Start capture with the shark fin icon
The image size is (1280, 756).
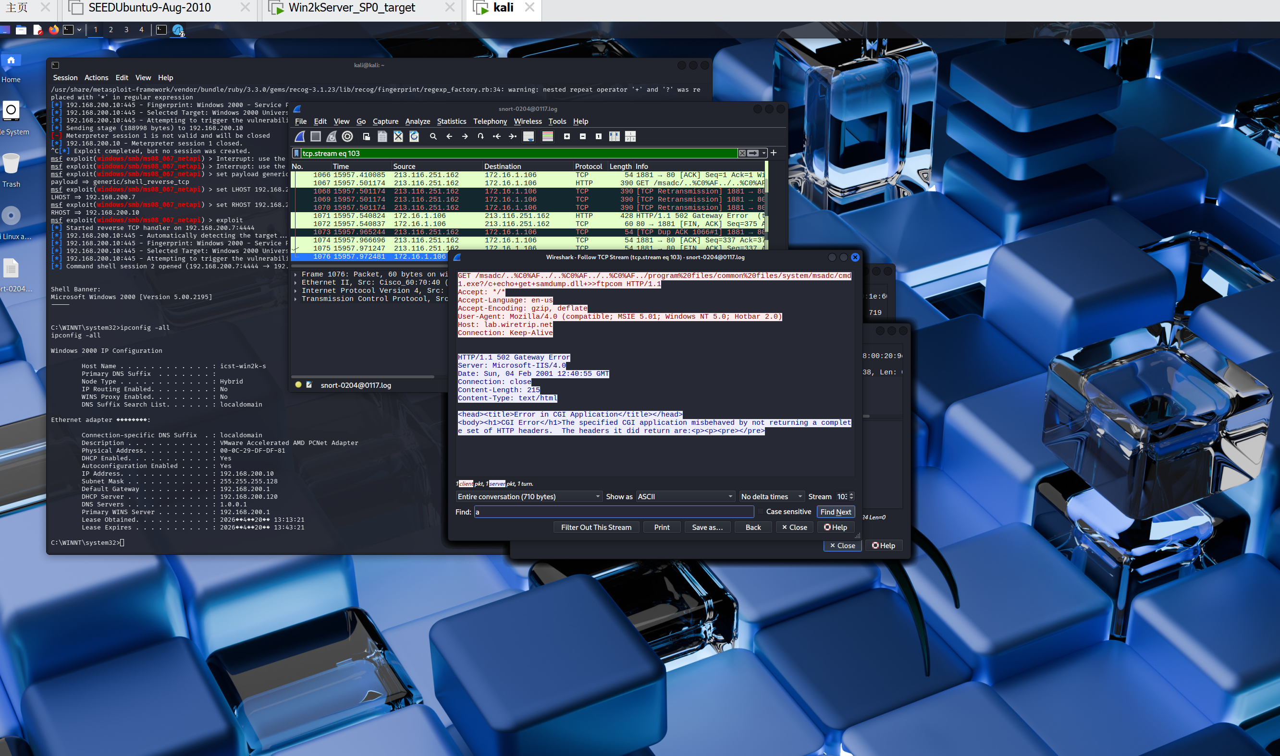[300, 136]
